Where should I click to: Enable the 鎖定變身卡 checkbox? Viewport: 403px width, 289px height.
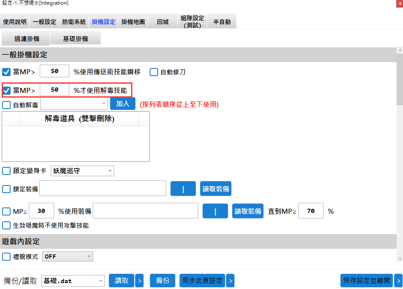pos(6,171)
